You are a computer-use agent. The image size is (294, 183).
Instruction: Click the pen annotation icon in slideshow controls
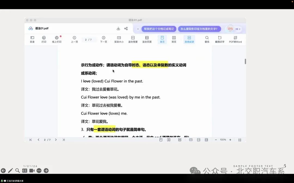(10, 171)
